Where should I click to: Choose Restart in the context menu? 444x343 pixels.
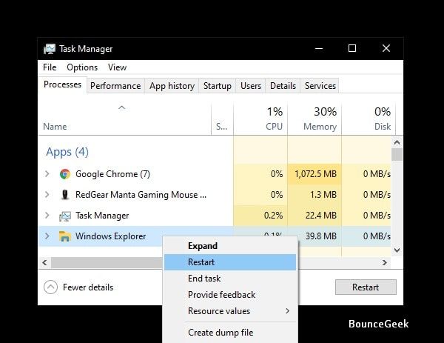click(230, 262)
